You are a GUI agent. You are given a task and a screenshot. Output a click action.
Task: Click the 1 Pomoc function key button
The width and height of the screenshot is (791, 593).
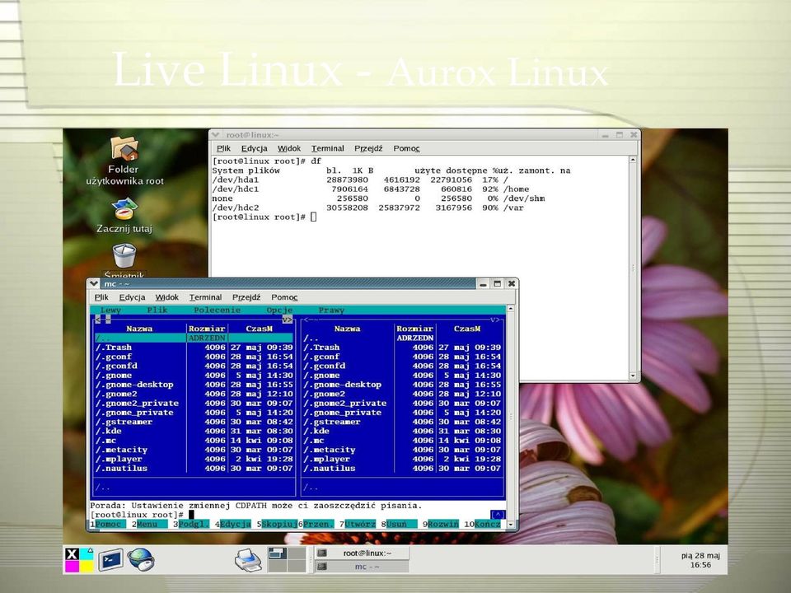109,524
